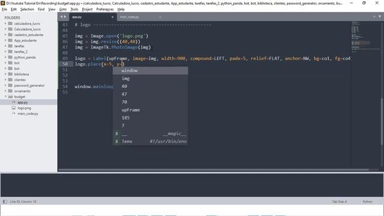Switch to the main_code.py tab
Viewport: 384px width, 216px height.
point(140,17)
